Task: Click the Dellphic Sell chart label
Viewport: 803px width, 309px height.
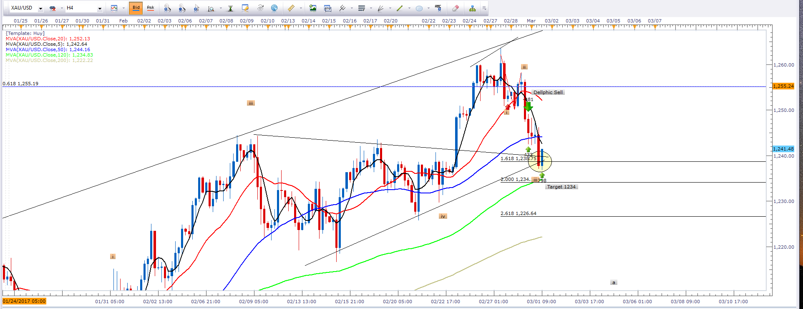Action: click(x=548, y=92)
